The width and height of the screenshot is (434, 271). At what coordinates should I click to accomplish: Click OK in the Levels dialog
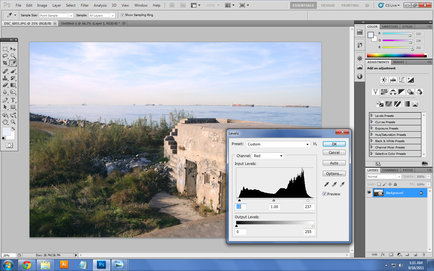pyautogui.click(x=334, y=144)
